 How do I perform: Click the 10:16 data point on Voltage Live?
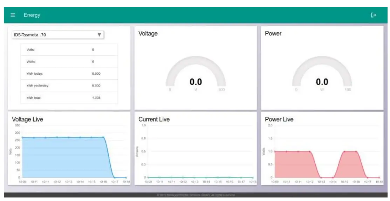[103, 137]
